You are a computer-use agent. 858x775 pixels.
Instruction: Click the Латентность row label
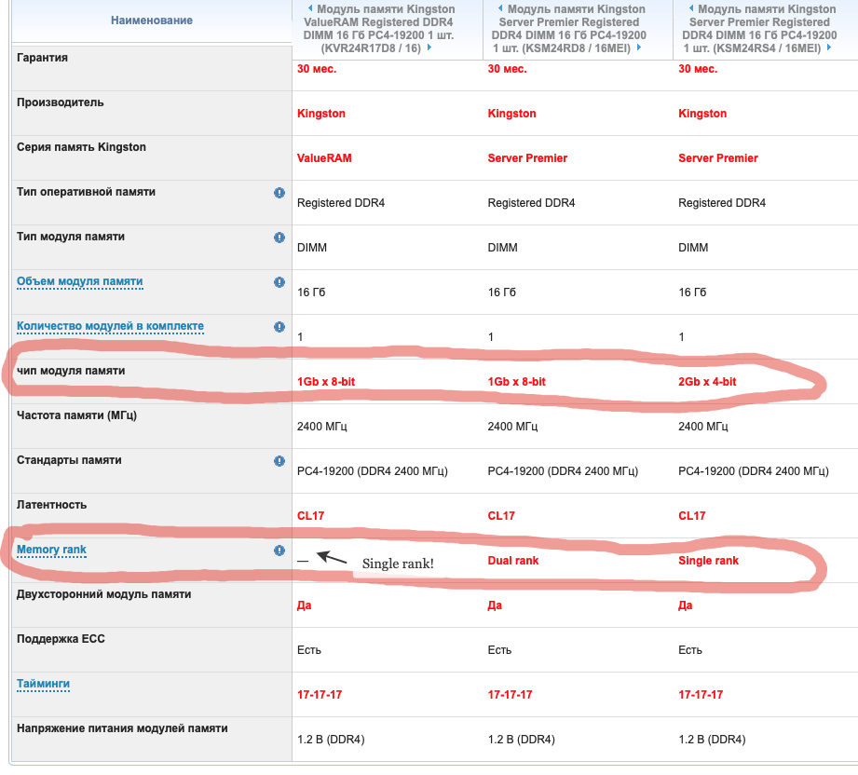click(51, 505)
